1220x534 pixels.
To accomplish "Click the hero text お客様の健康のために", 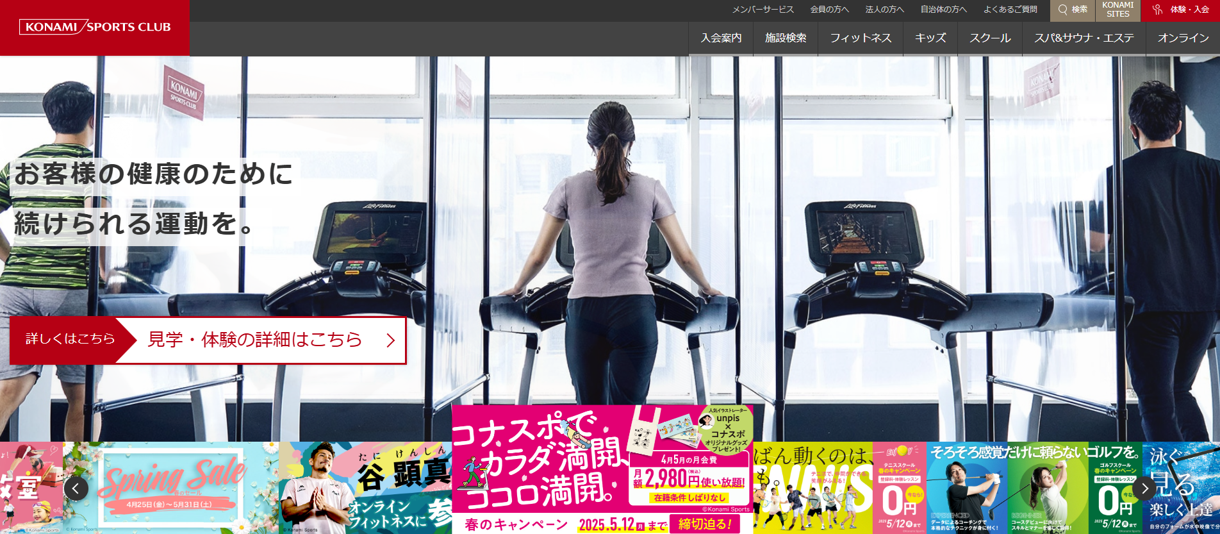I will (x=154, y=174).
